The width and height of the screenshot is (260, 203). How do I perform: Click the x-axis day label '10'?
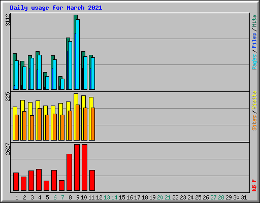click(x=84, y=197)
